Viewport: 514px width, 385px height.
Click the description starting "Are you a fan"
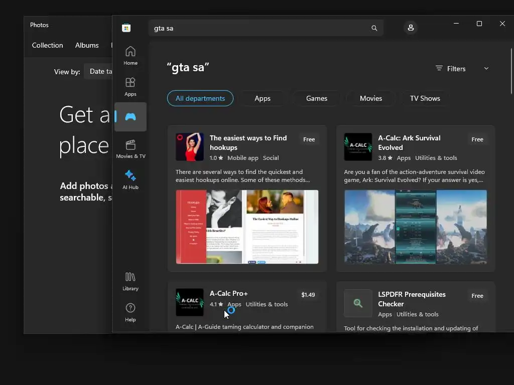[x=414, y=176]
